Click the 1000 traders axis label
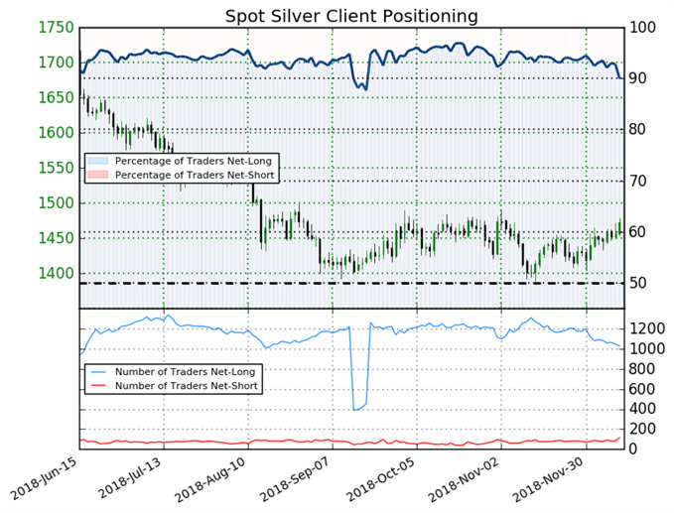Image resolution: width=674 pixels, height=513 pixels. point(647,349)
